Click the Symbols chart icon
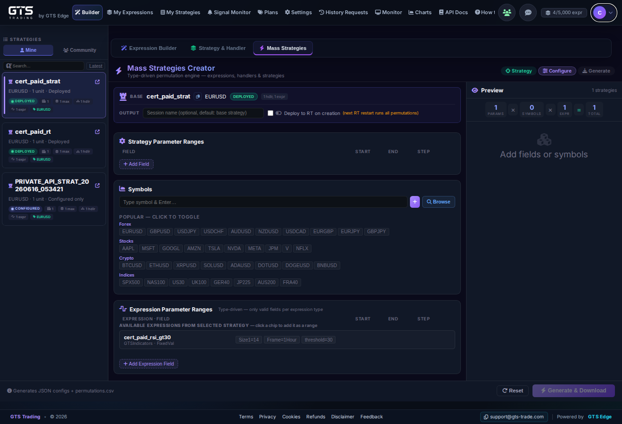The height and width of the screenshot is (424, 622). (123, 189)
